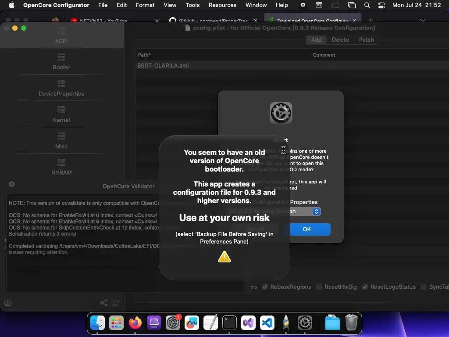
Task: Open the Window menu
Action: coord(256,5)
